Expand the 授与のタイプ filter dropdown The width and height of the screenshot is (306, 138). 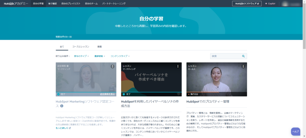coord(81,56)
